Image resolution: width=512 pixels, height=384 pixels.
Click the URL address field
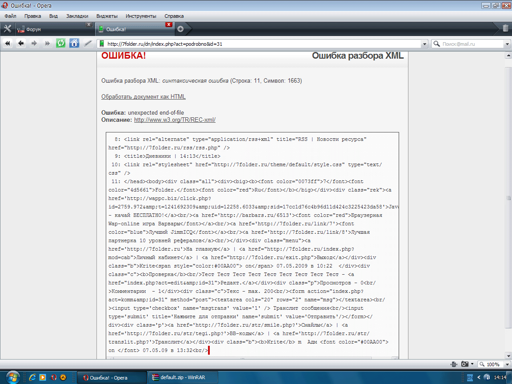pos(263,44)
